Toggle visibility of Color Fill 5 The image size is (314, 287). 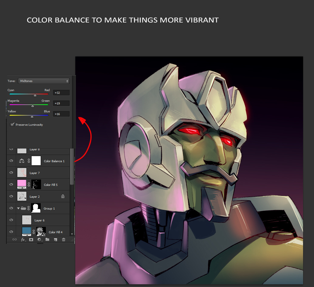(x=11, y=184)
